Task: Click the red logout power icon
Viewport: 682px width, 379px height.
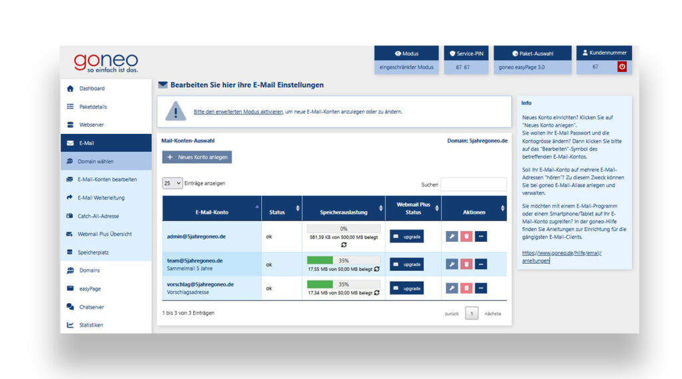Action: [622, 67]
